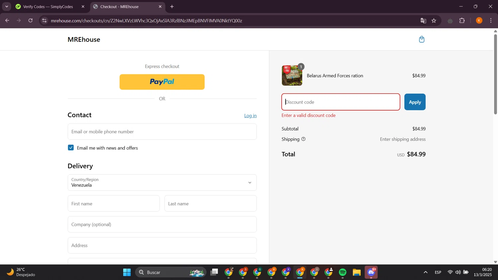Open the Chrome three-dot menu
Screen dimensions: 498x280
pyautogui.click(x=491, y=21)
